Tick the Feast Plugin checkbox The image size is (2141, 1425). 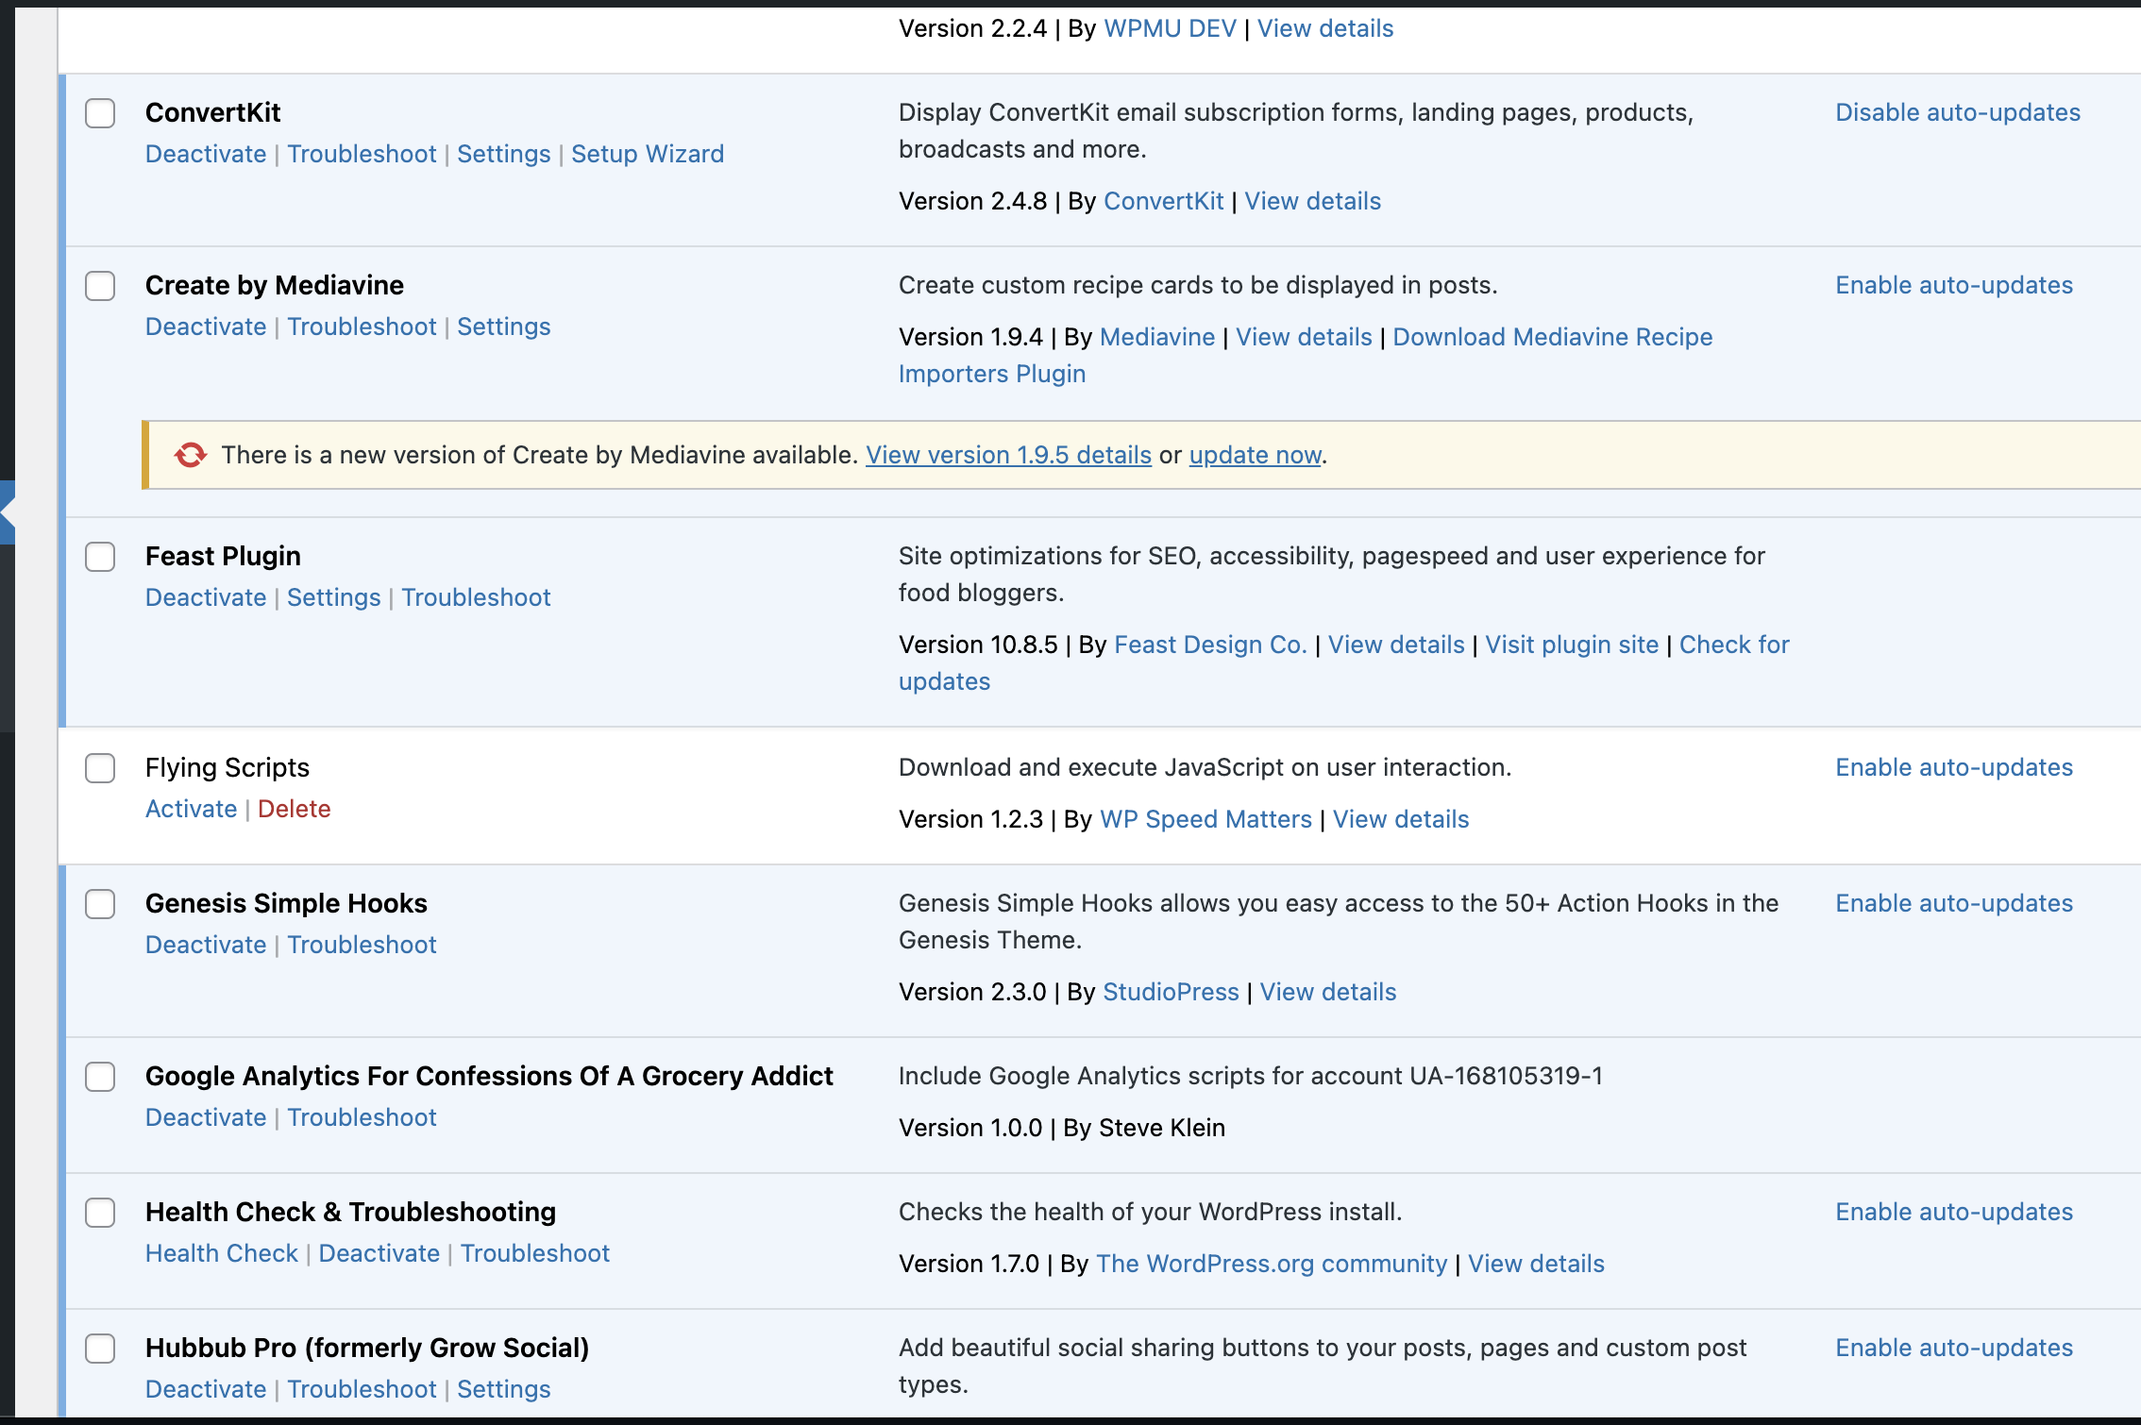tap(100, 557)
